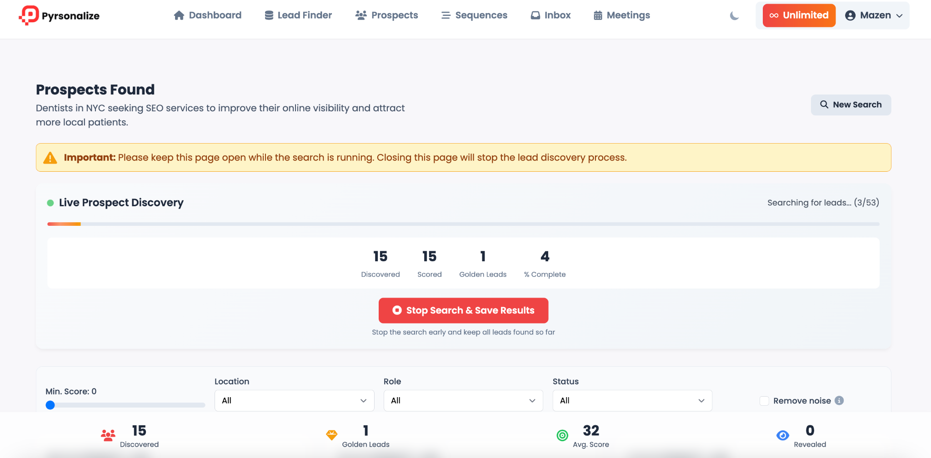The width and height of the screenshot is (931, 458).
Task: Start a New Search
Action: (851, 105)
